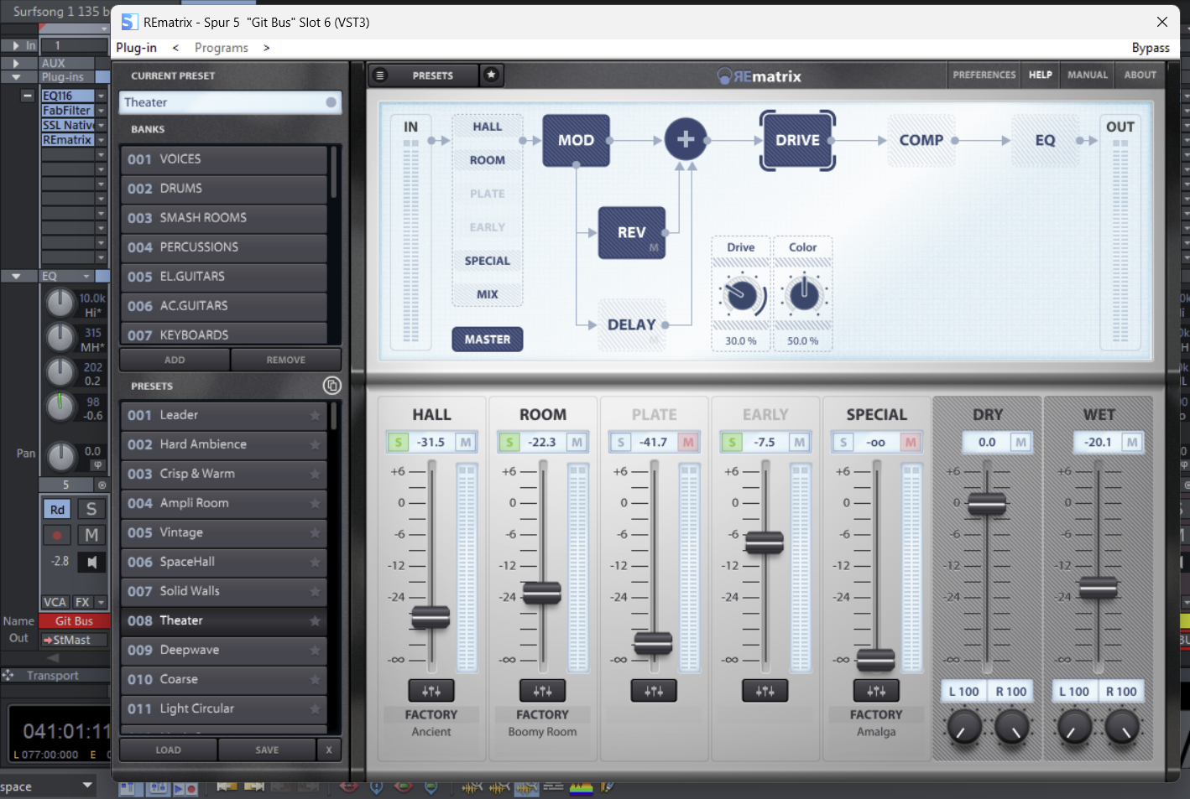Go to next program using right arrow
1190x799 pixels.
[x=267, y=48]
